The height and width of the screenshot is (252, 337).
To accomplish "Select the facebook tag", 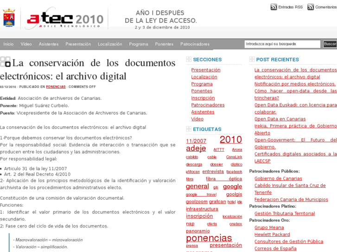I will [x=234, y=172].
